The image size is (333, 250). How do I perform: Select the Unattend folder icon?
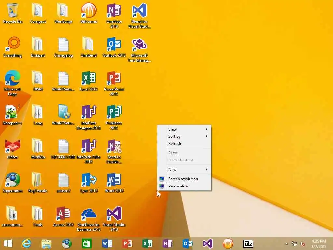[x=88, y=47]
